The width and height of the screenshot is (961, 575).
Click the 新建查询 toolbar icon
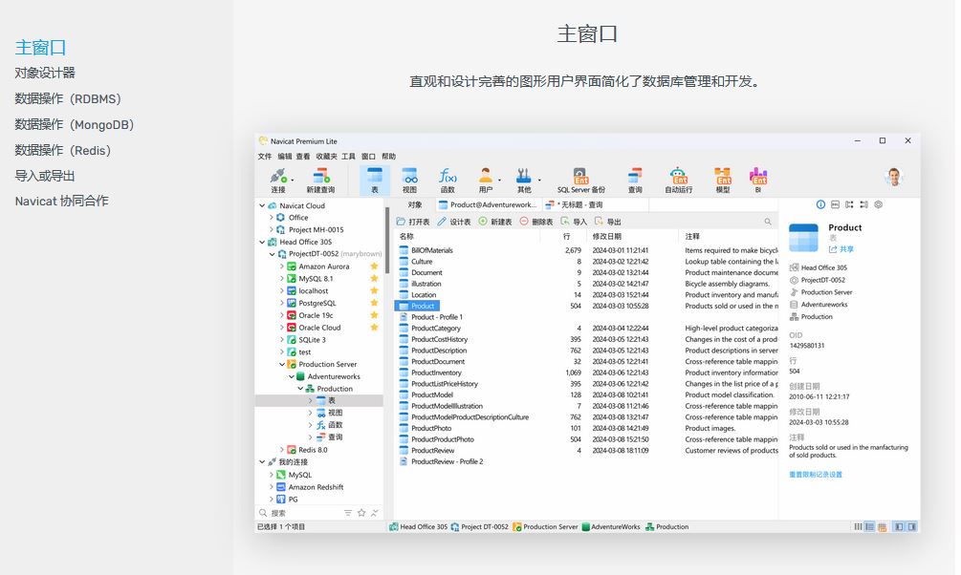coord(320,177)
